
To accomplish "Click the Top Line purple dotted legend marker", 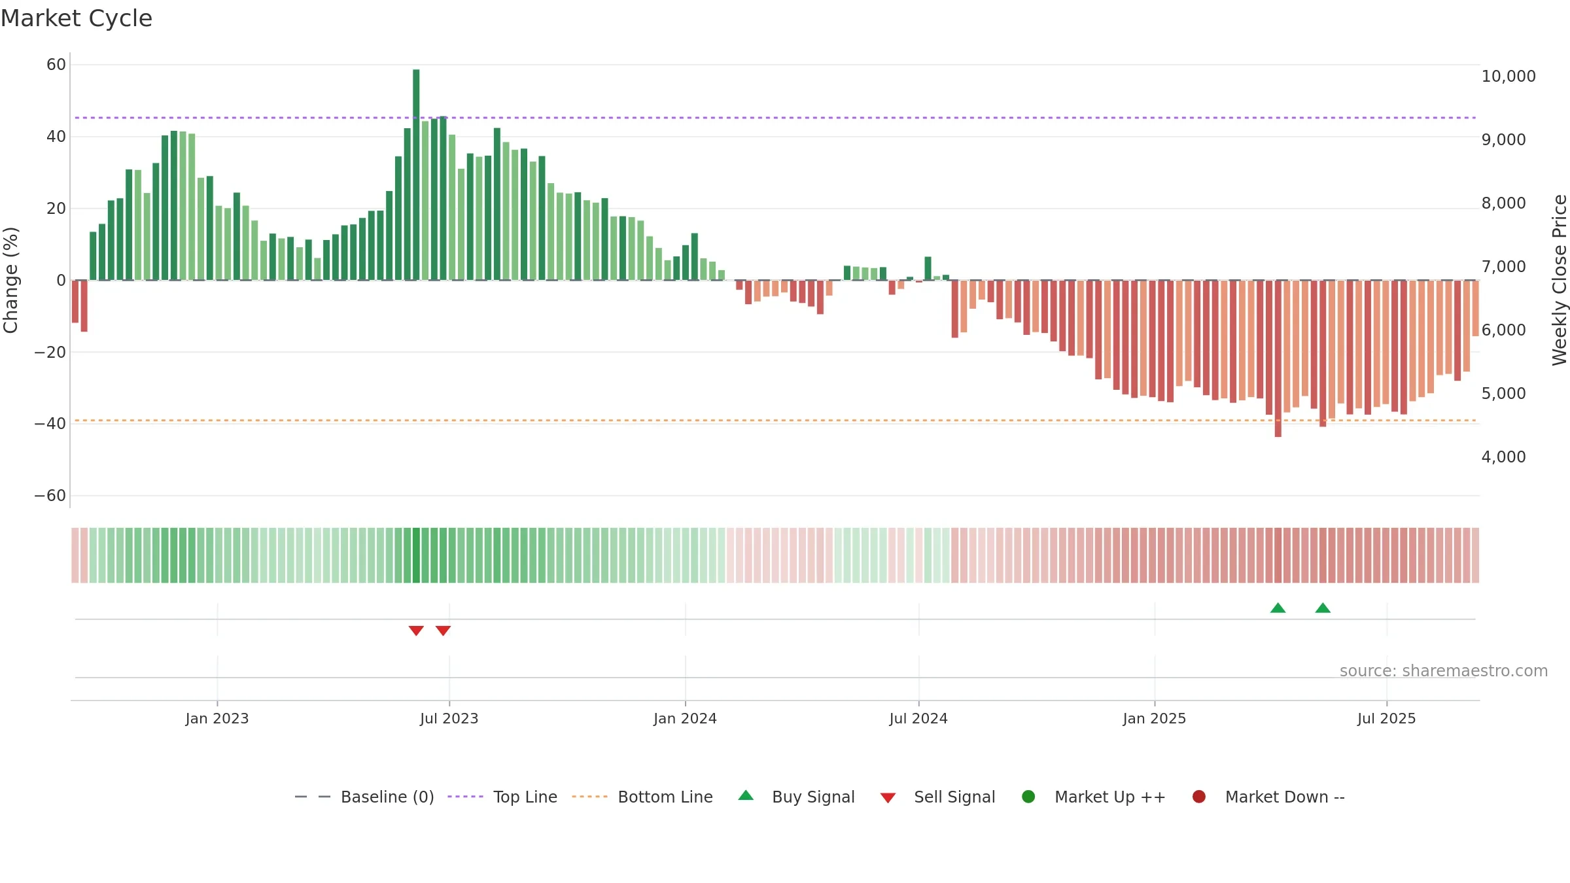I will pos(466,797).
